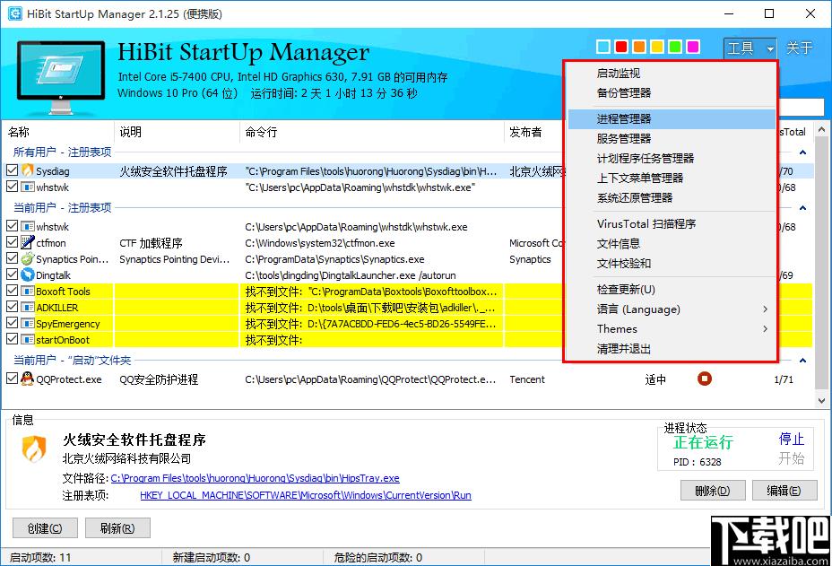832x566 pixels.
Task: Click the icon of whstwk under 当前用户
Action: click(28, 226)
